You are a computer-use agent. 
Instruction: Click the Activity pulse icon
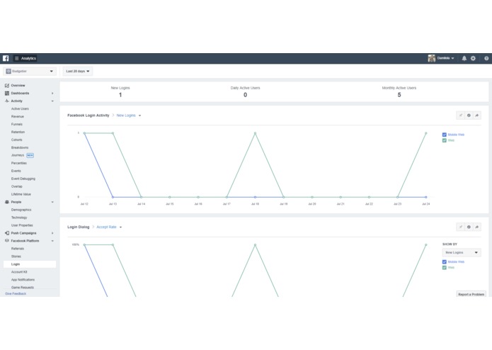tap(7, 101)
